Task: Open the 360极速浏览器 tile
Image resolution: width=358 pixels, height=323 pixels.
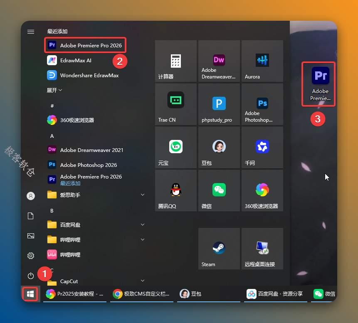Action: coord(262,191)
